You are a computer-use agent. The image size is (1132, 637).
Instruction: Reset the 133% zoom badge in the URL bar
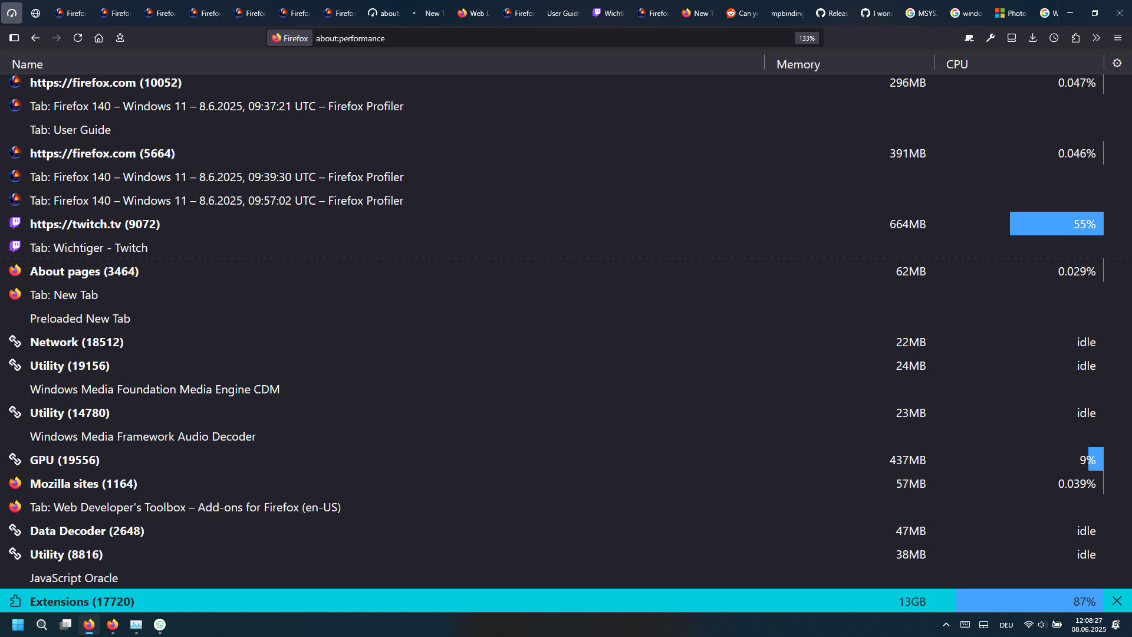807,38
